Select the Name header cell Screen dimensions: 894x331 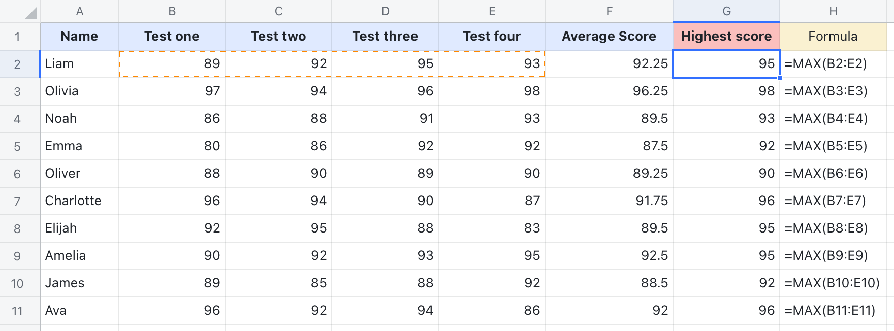click(x=79, y=36)
